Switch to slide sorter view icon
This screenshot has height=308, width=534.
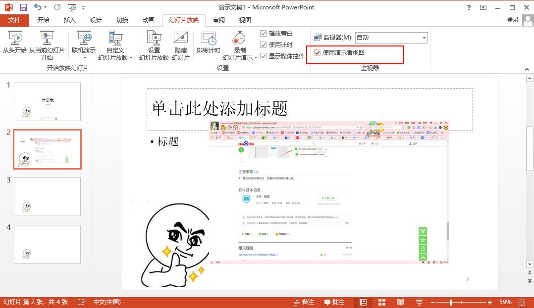click(382, 302)
